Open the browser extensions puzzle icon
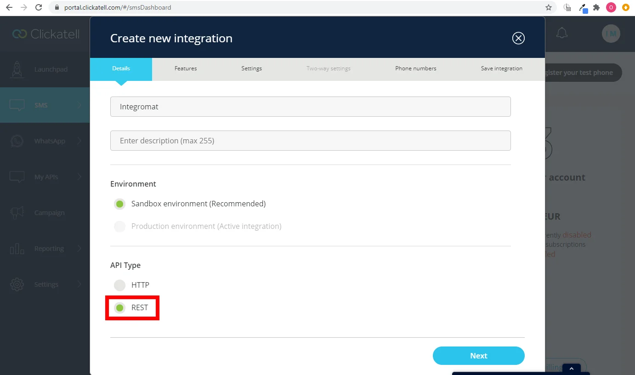 596,7
